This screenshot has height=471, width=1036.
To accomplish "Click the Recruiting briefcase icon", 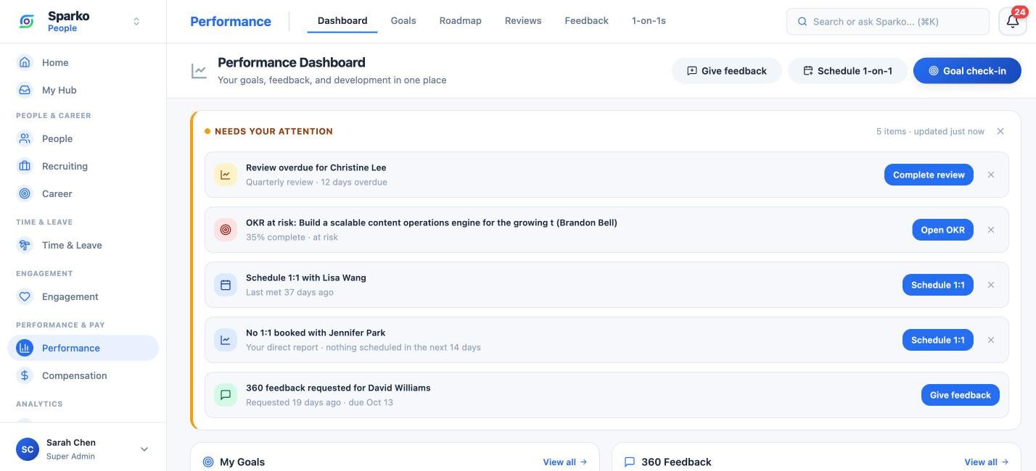I will (25, 166).
